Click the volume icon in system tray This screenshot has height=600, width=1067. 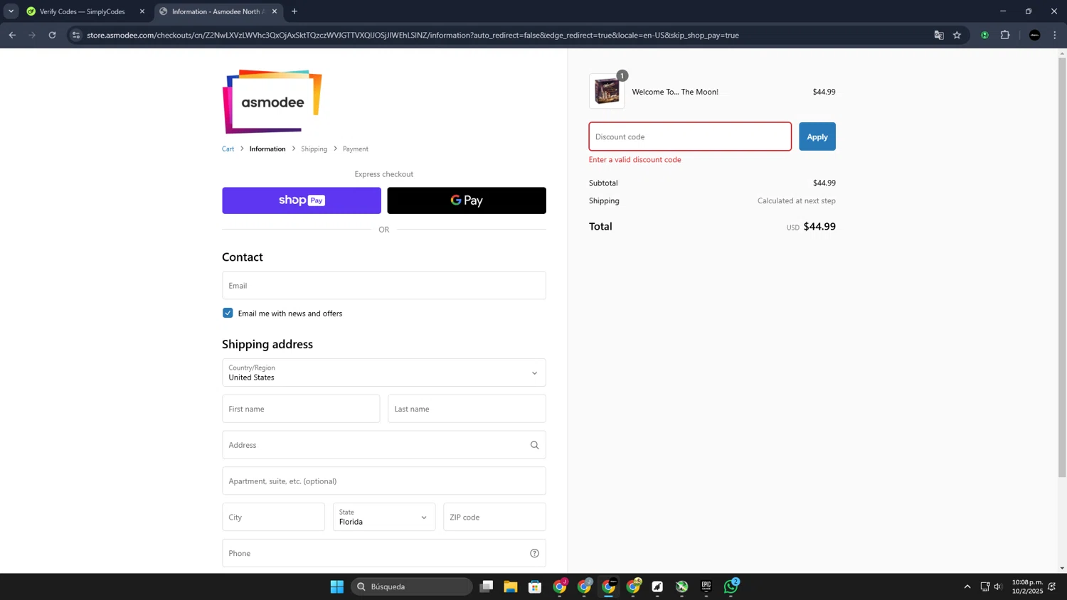coord(998,586)
